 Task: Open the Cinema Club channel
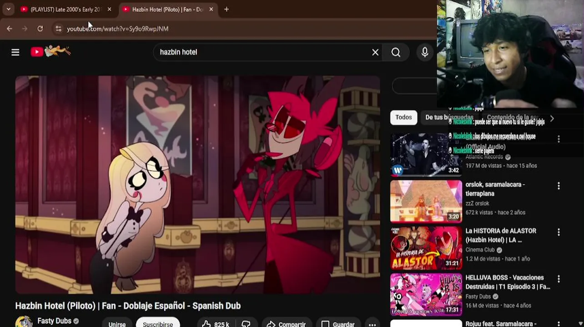pyautogui.click(x=480, y=250)
